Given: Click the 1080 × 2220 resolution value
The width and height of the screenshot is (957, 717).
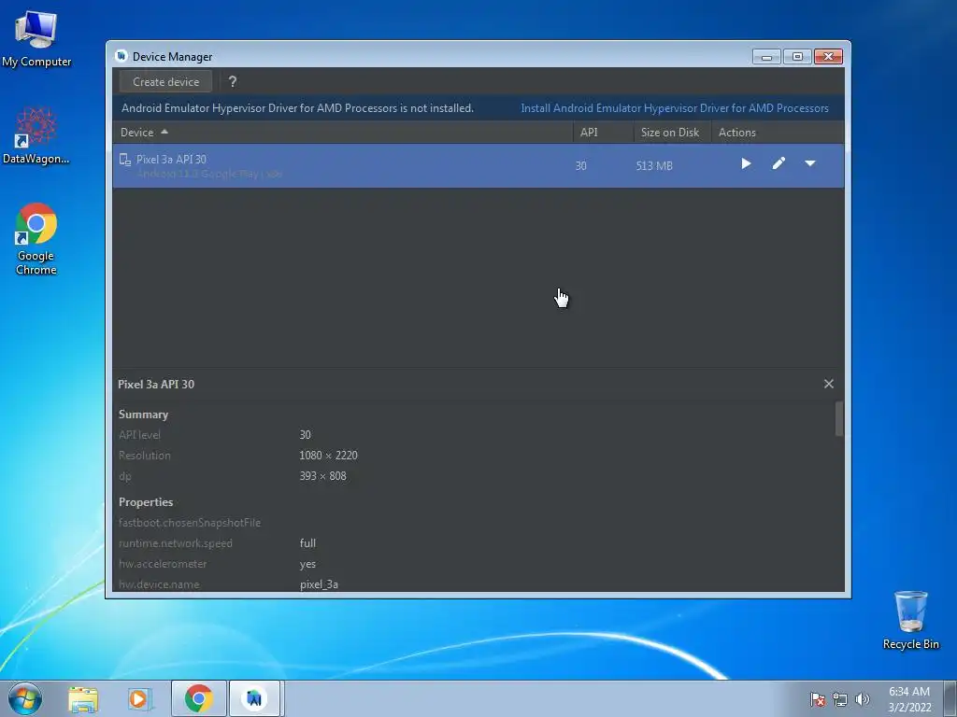Looking at the screenshot, I should tap(328, 456).
